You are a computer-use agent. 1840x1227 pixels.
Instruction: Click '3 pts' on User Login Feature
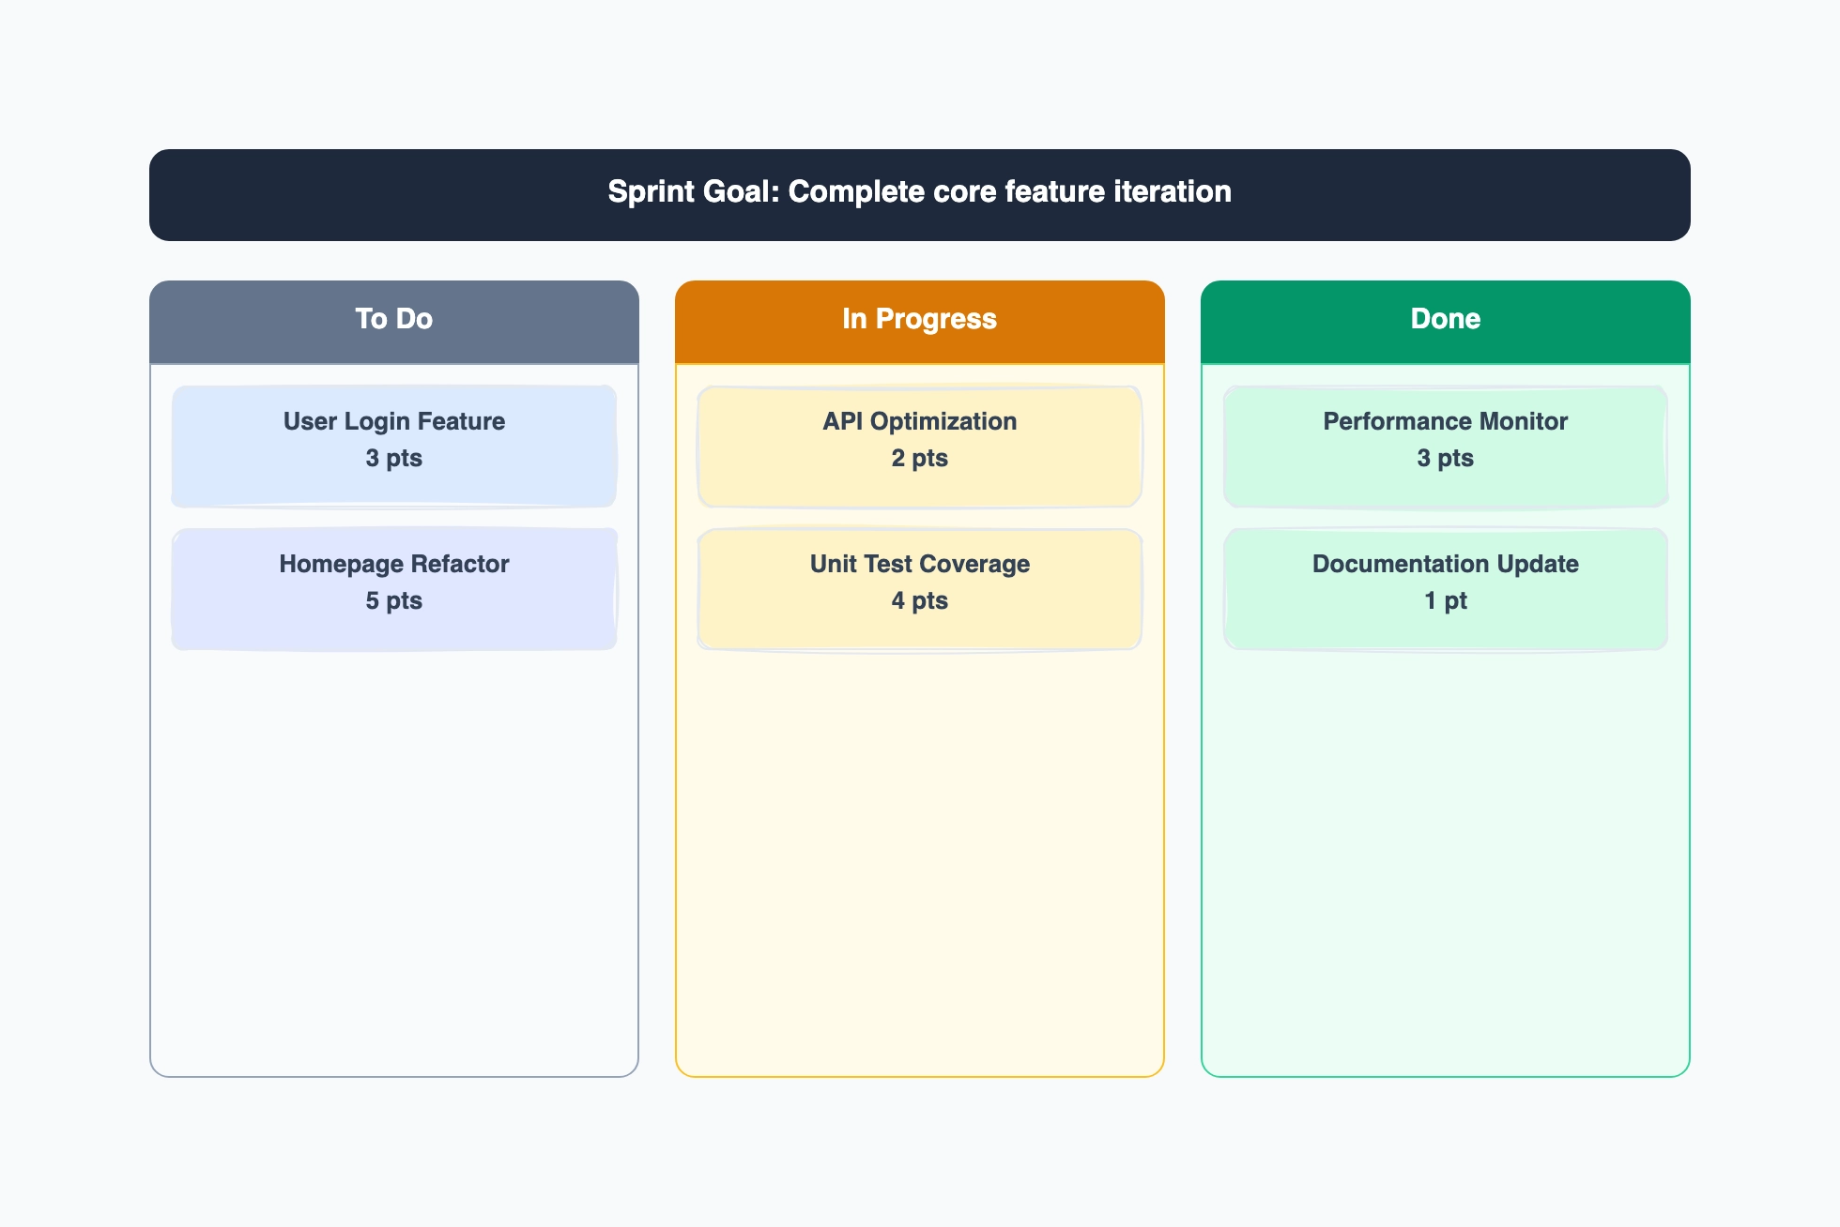pos(394,459)
